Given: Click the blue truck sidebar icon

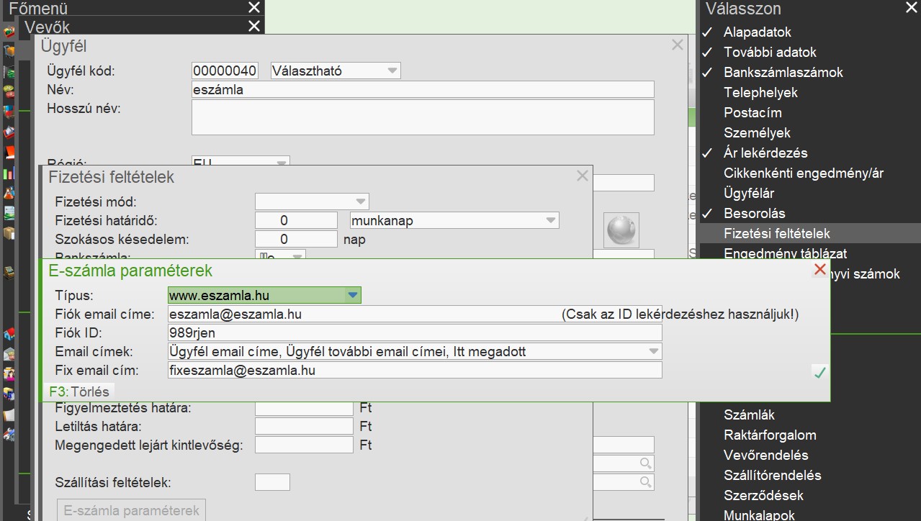Looking at the screenshot, I should pyautogui.click(x=9, y=395).
